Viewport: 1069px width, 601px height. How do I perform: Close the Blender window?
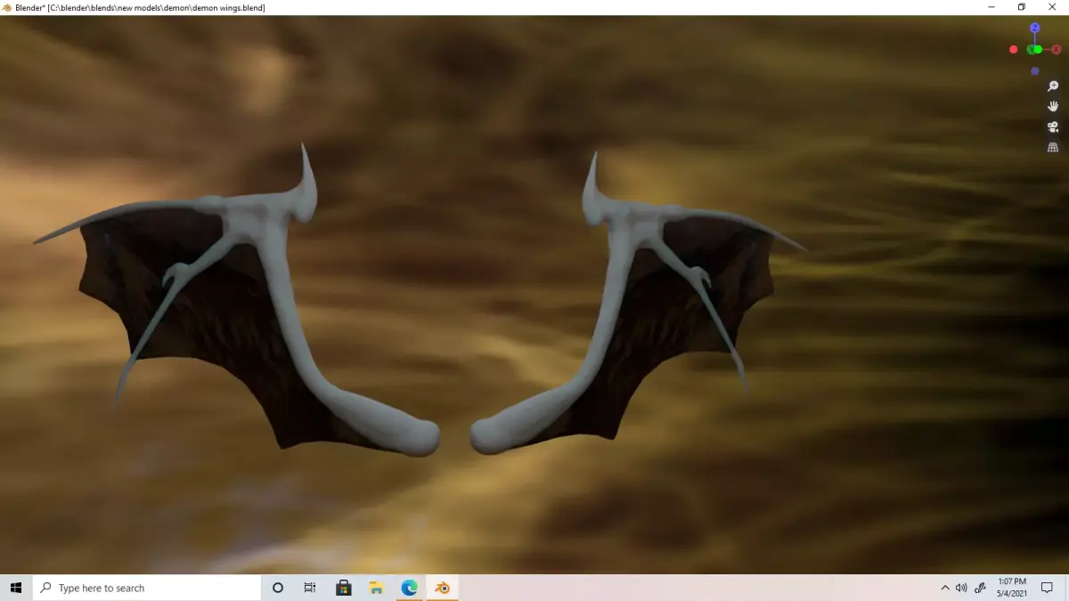click(1053, 7)
